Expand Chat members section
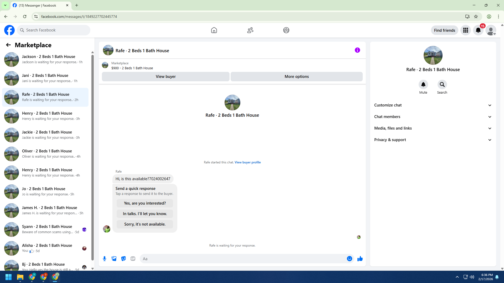The width and height of the screenshot is (504, 283). (x=433, y=117)
